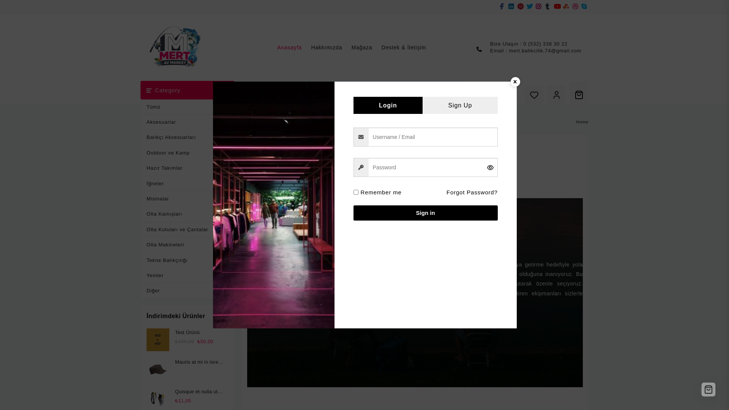Screen dimensions: 729x410
Task: Click the key icon in the password field
Action: point(361,167)
